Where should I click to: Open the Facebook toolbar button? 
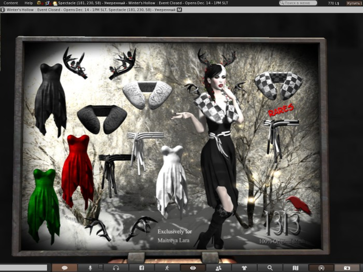point(142,268)
